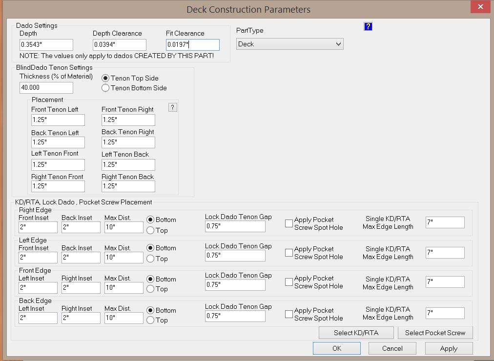Click the Front Tenon Right input field
The image size is (494, 361).
coord(128,120)
